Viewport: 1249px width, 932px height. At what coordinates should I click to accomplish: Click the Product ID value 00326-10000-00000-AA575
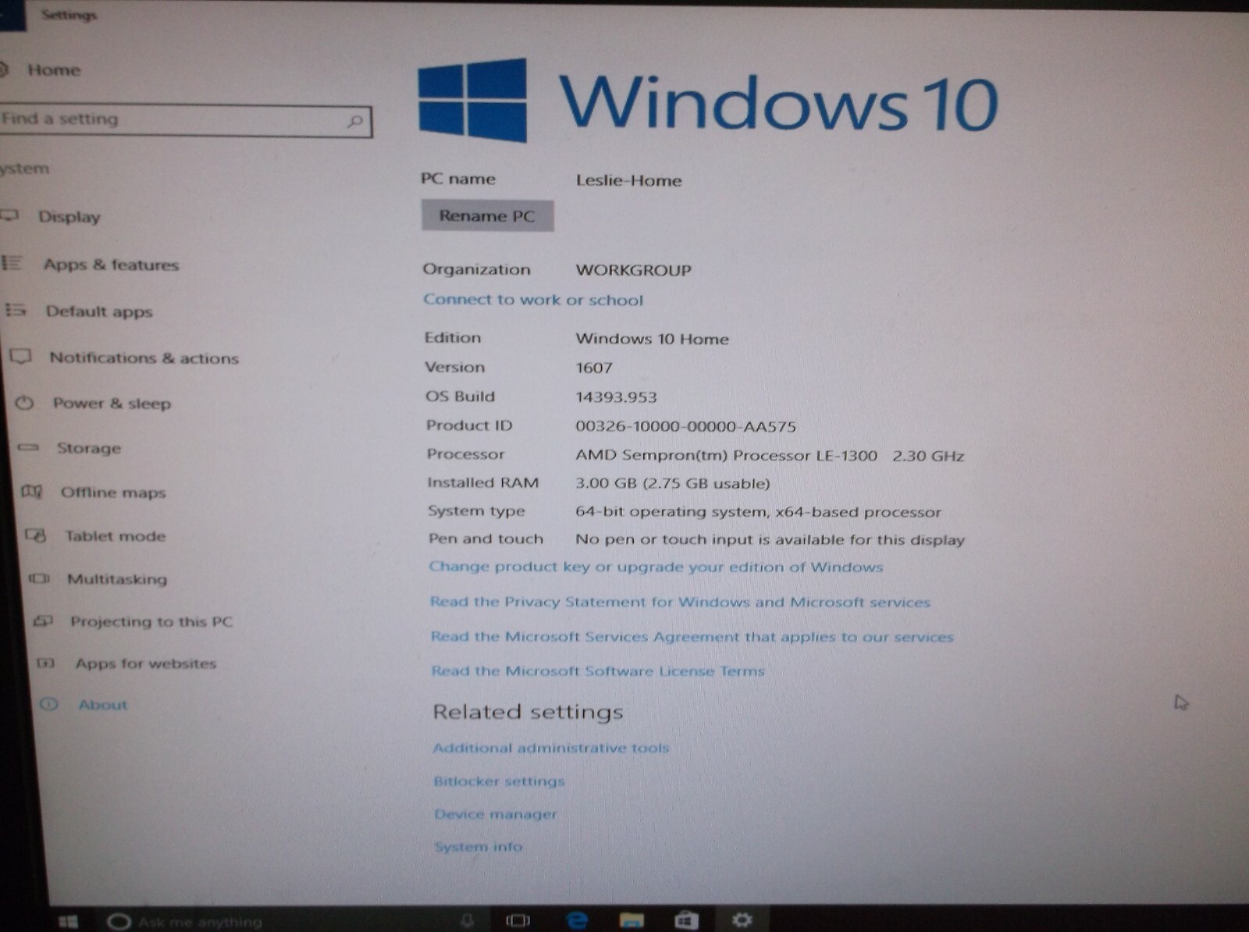pyautogui.click(x=686, y=427)
